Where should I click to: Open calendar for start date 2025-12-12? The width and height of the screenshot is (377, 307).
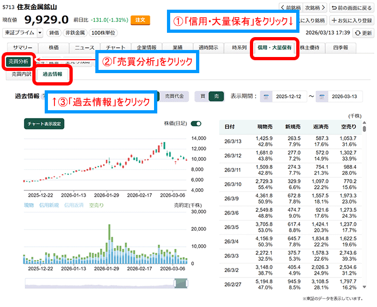click(266, 97)
